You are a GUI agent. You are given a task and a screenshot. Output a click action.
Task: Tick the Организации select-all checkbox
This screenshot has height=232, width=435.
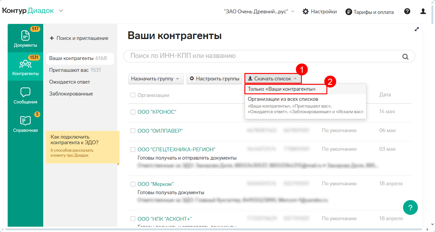(x=133, y=95)
